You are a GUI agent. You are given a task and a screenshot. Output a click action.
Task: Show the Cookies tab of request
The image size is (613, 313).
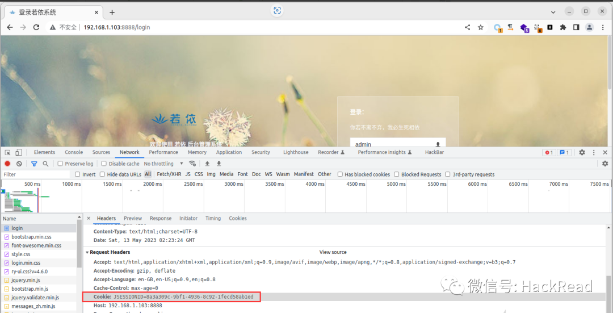(x=238, y=218)
